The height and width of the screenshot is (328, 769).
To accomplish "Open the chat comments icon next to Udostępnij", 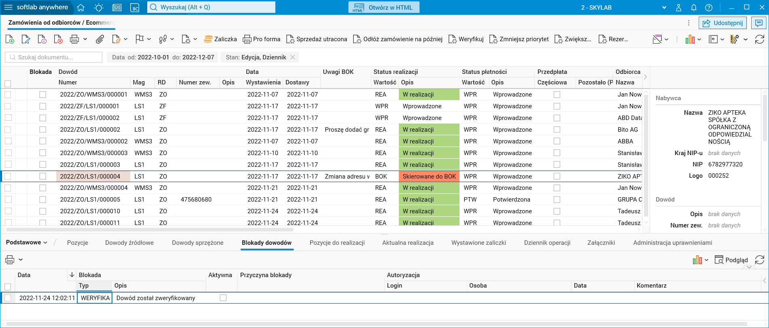I will [x=759, y=23].
